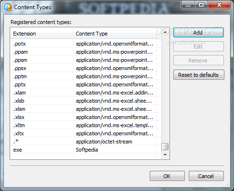Image resolution: width=234 pixels, height=191 pixels.
Task: Cancel the Content Types dialog
Action: point(206,176)
